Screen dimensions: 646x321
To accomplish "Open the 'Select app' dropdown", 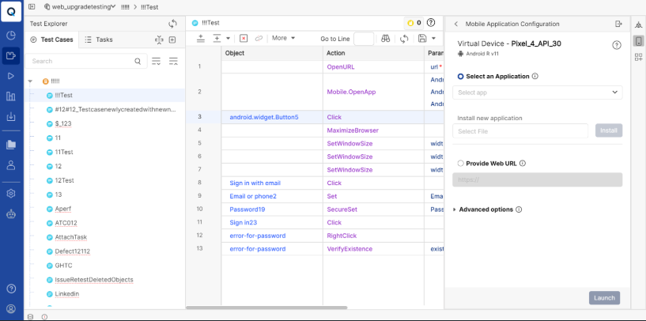I will click(537, 93).
